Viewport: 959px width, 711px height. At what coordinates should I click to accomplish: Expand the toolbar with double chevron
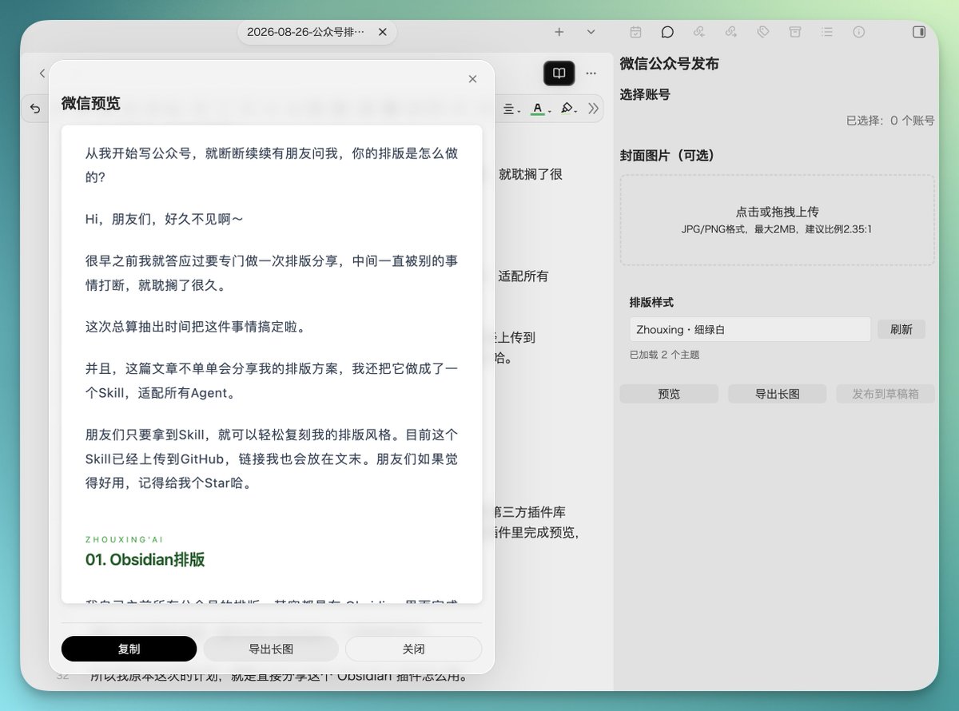(593, 109)
